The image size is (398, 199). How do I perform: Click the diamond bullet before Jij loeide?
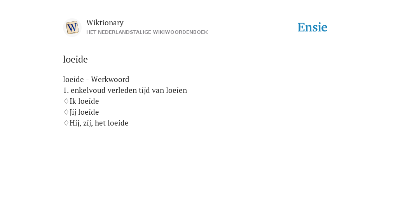[66, 112]
